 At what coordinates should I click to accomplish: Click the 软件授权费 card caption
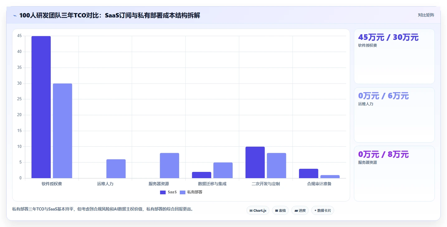[x=368, y=45]
